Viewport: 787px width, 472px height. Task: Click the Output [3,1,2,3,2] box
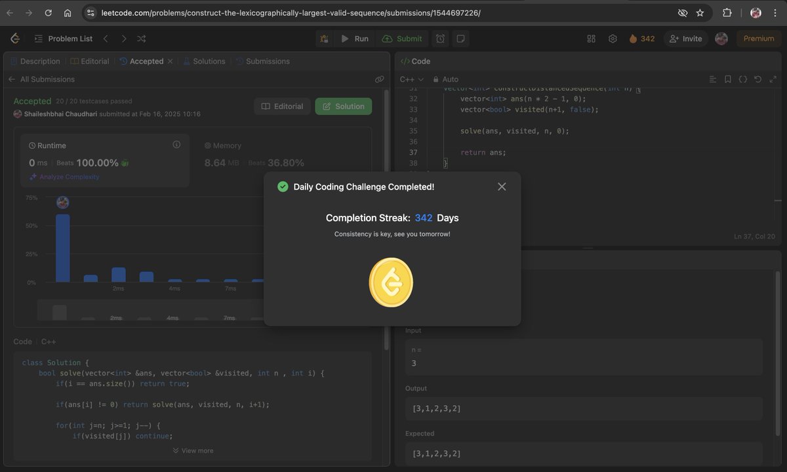click(584, 408)
